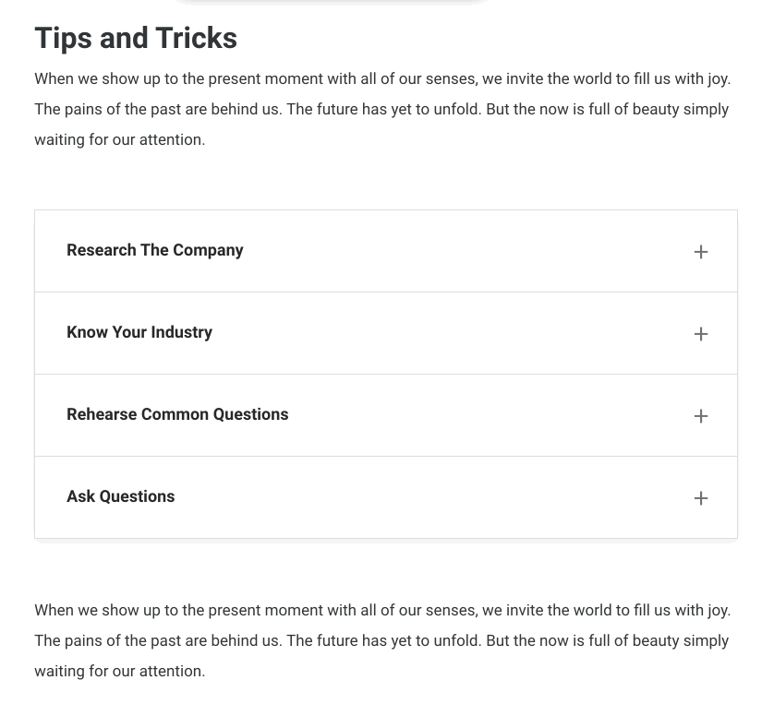
Task: Hit the plus icon next to Ask Questions
Action: [x=701, y=498]
